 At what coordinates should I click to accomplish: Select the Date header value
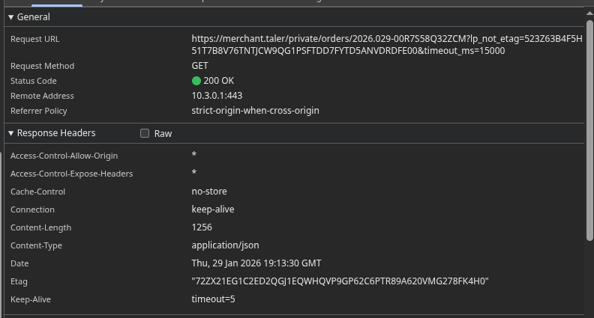tap(256, 263)
